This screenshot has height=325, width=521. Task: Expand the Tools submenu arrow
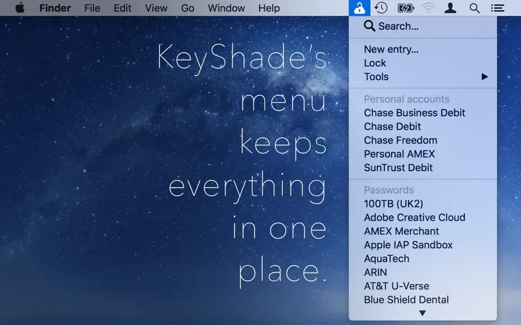point(485,77)
